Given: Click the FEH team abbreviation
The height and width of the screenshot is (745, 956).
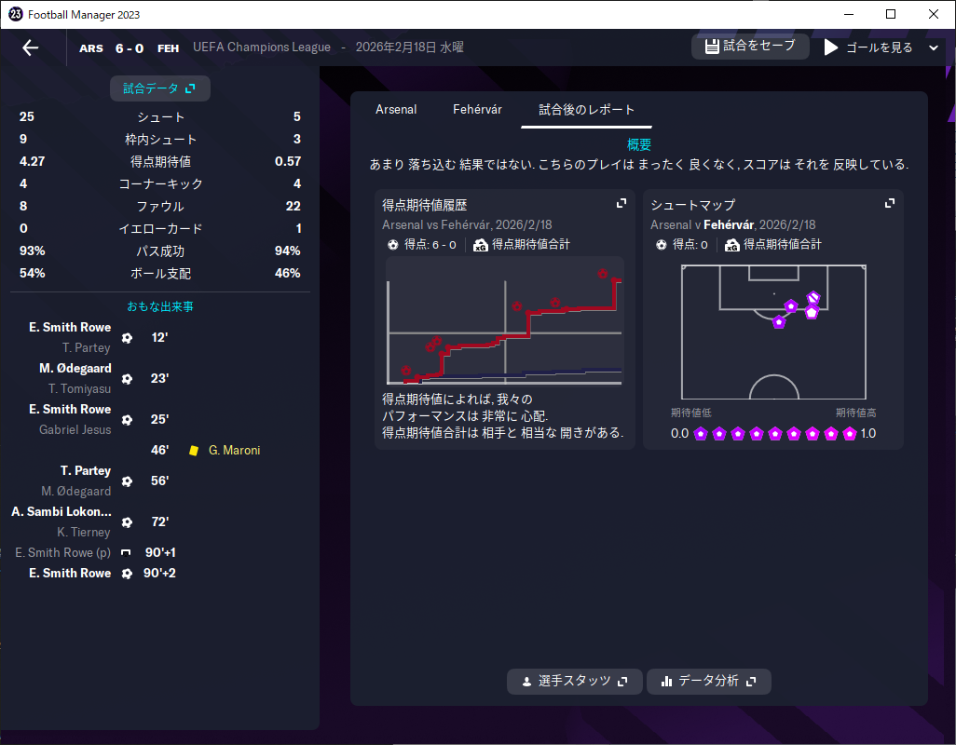Looking at the screenshot, I should click(x=169, y=48).
